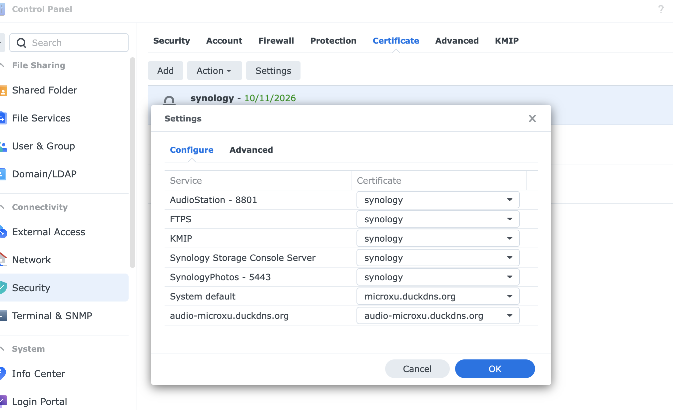Close the Settings dialog with X
Image resolution: width=673 pixels, height=410 pixels.
pyautogui.click(x=532, y=118)
